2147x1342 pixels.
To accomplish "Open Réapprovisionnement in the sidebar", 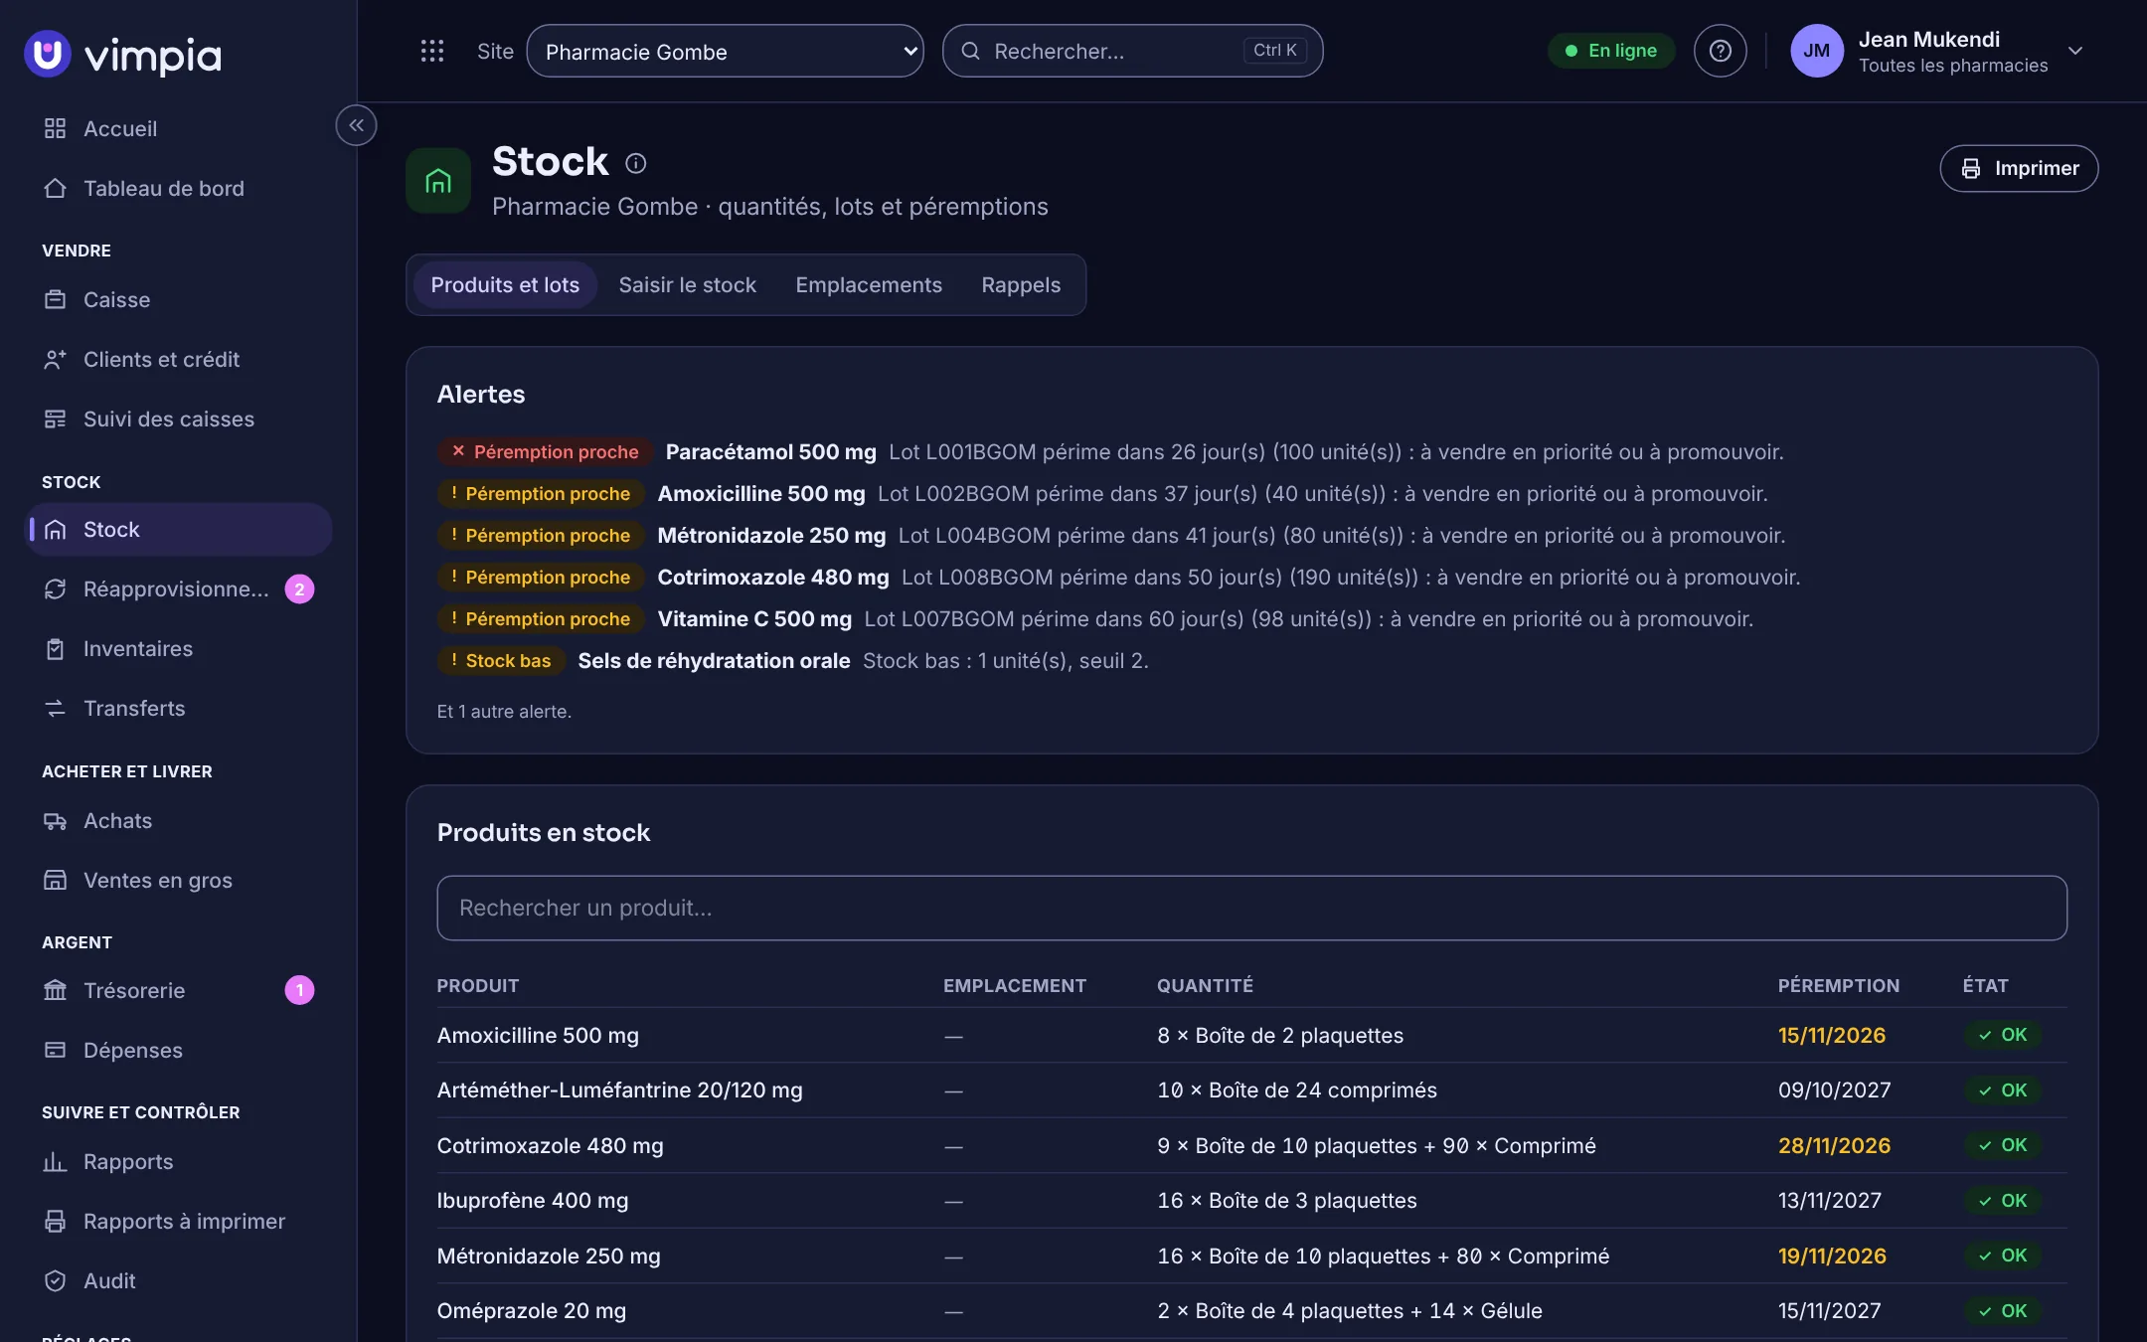I will point(179,588).
